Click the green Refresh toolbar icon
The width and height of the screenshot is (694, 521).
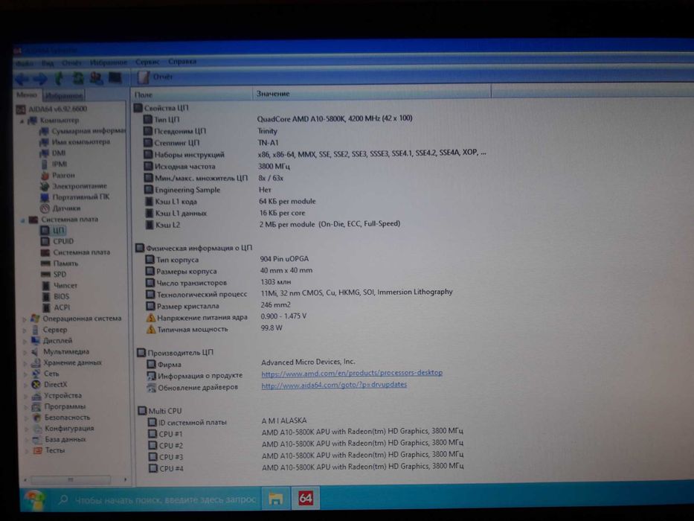78,78
